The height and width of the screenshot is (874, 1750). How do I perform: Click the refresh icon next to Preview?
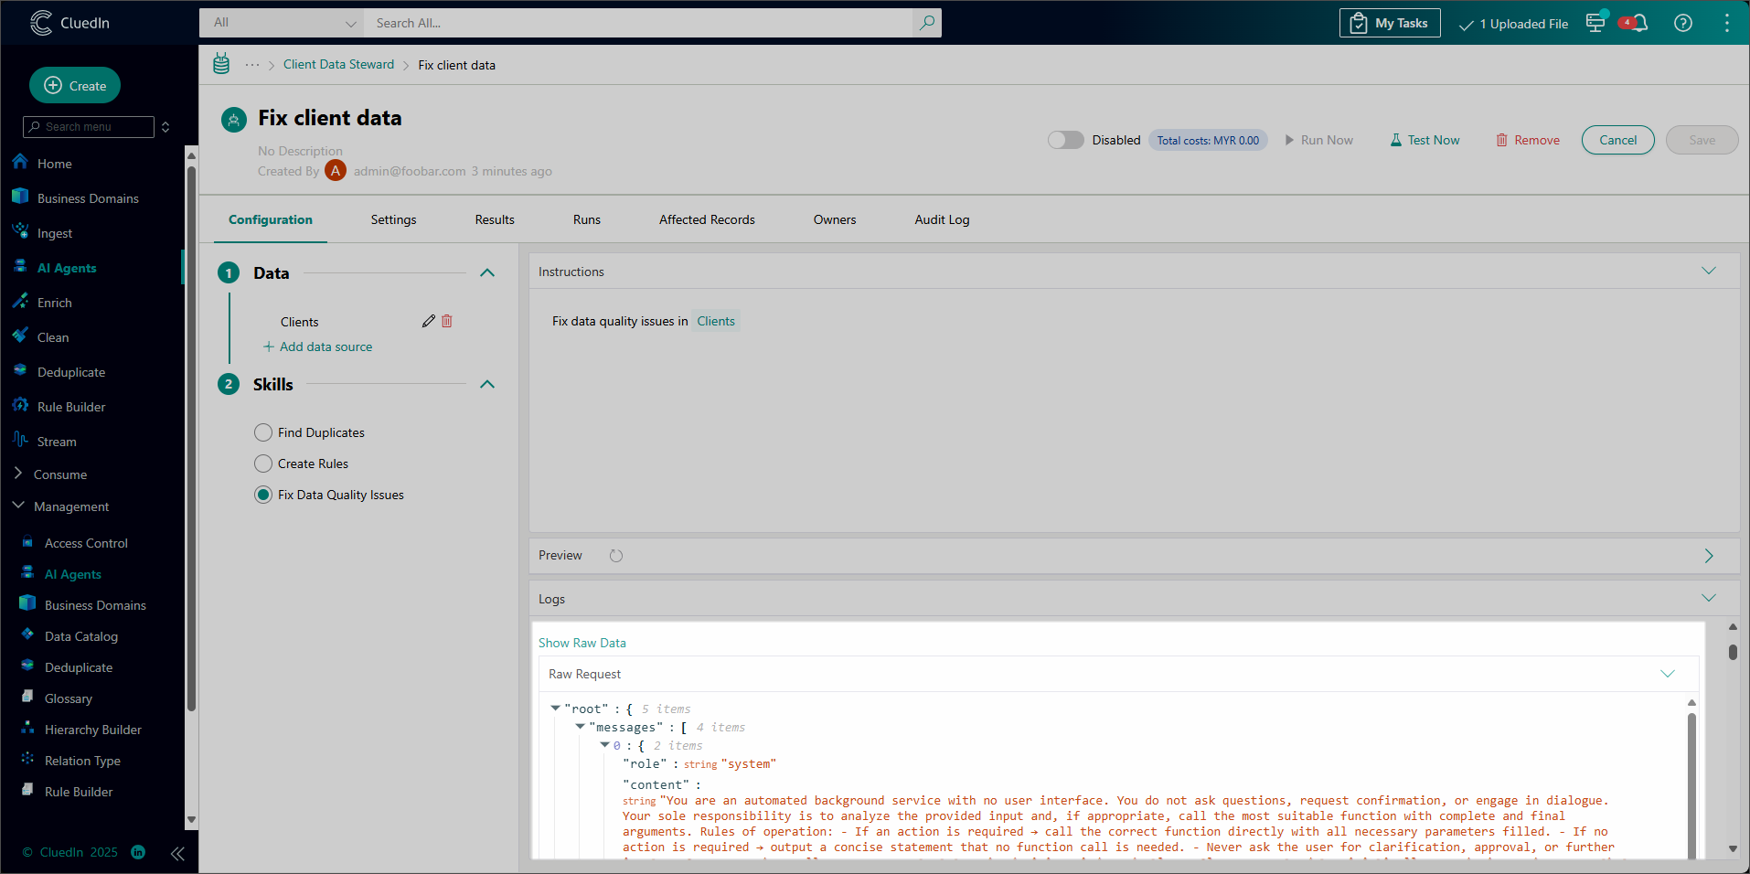click(x=616, y=556)
